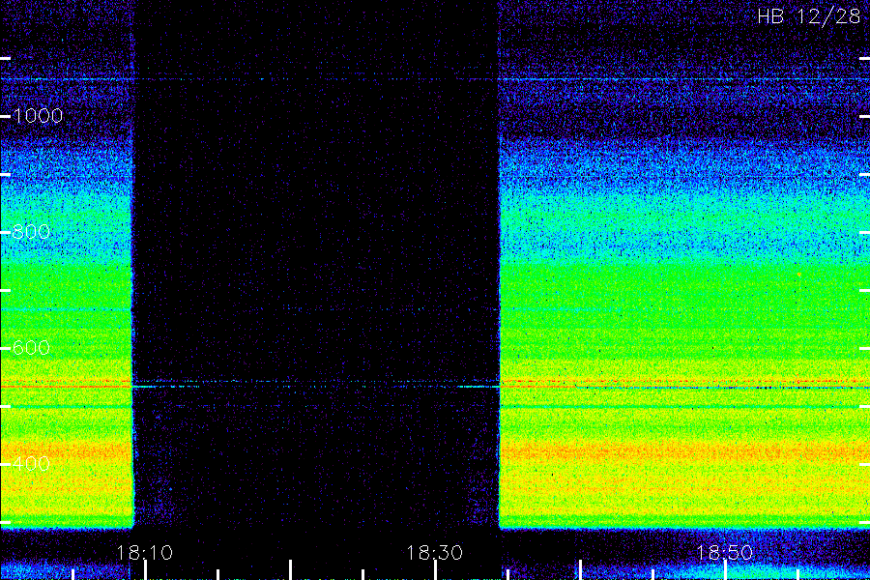Click the "18:10" time axis label

pyautogui.click(x=144, y=553)
